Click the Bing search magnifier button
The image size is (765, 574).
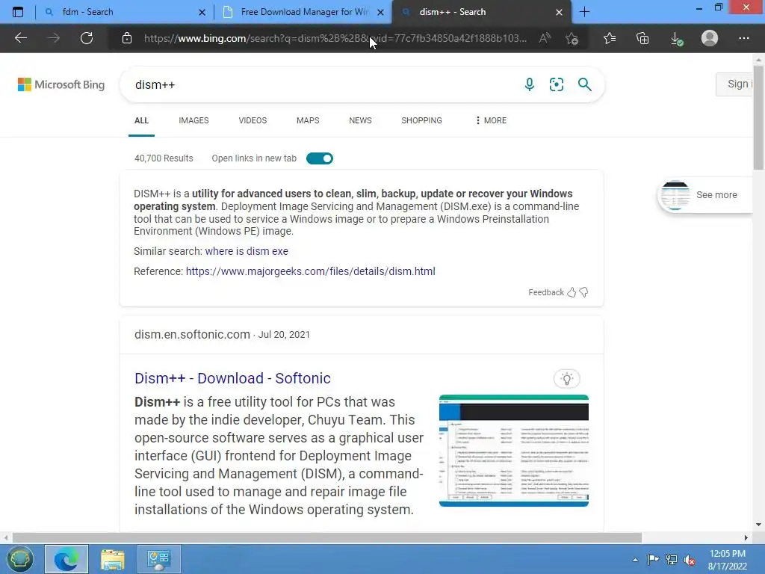584,84
